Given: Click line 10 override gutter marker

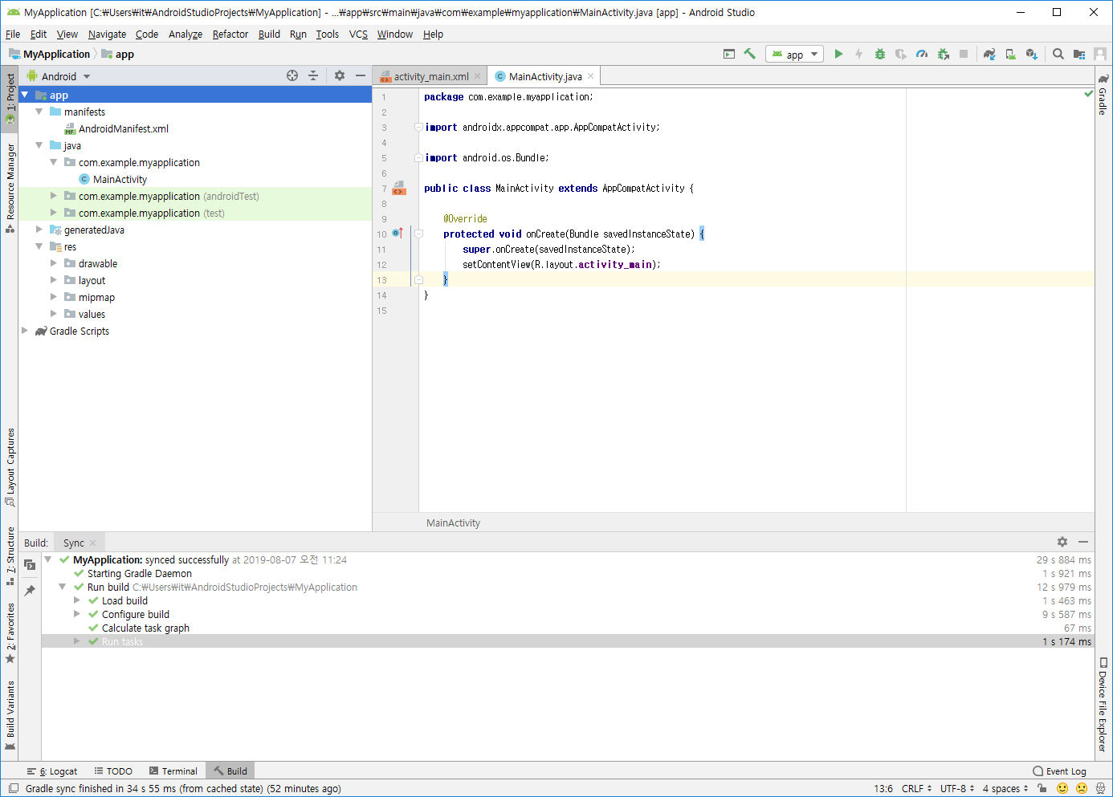Looking at the screenshot, I should click(x=397, y=234).
